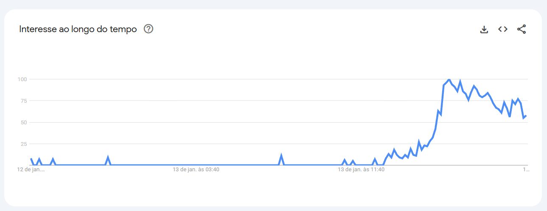Viewport: 547px width, 211px height.
Task: Click the line's highest peak at 100
Action: click(x=449, y=79)
